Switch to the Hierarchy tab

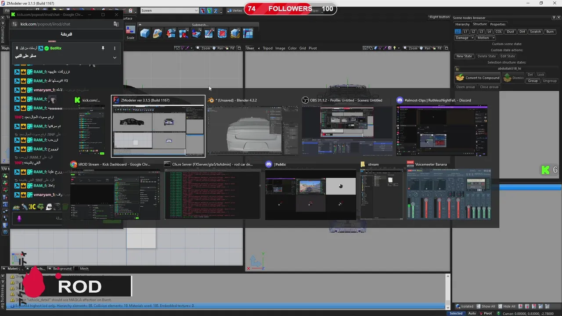tap(462, 24)
